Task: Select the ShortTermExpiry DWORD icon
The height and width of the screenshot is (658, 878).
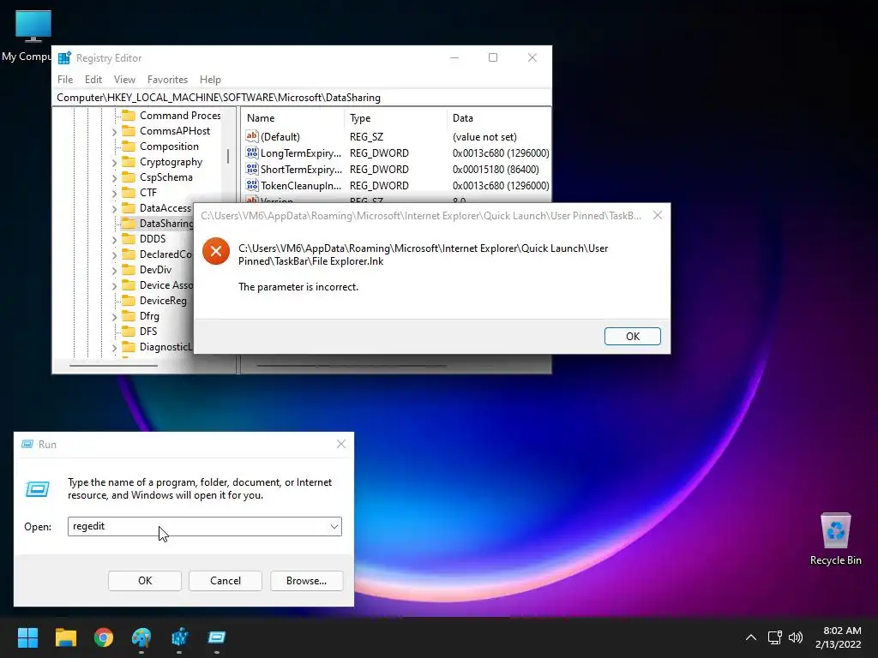Action: click(x=252, y=169)
